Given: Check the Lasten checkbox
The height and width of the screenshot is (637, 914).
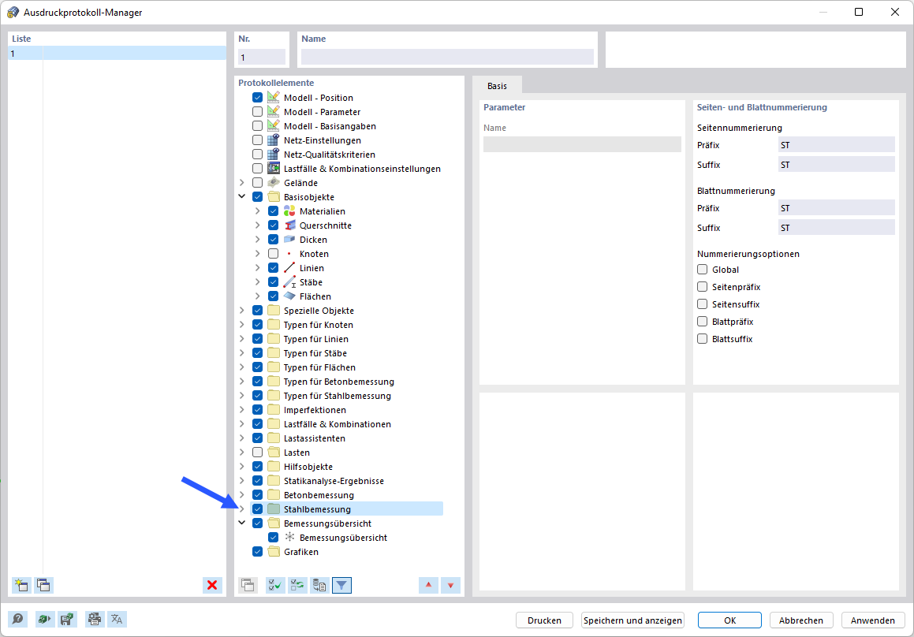Looking at the screenshot, I should pyautogui.click(x=258, y=453).
